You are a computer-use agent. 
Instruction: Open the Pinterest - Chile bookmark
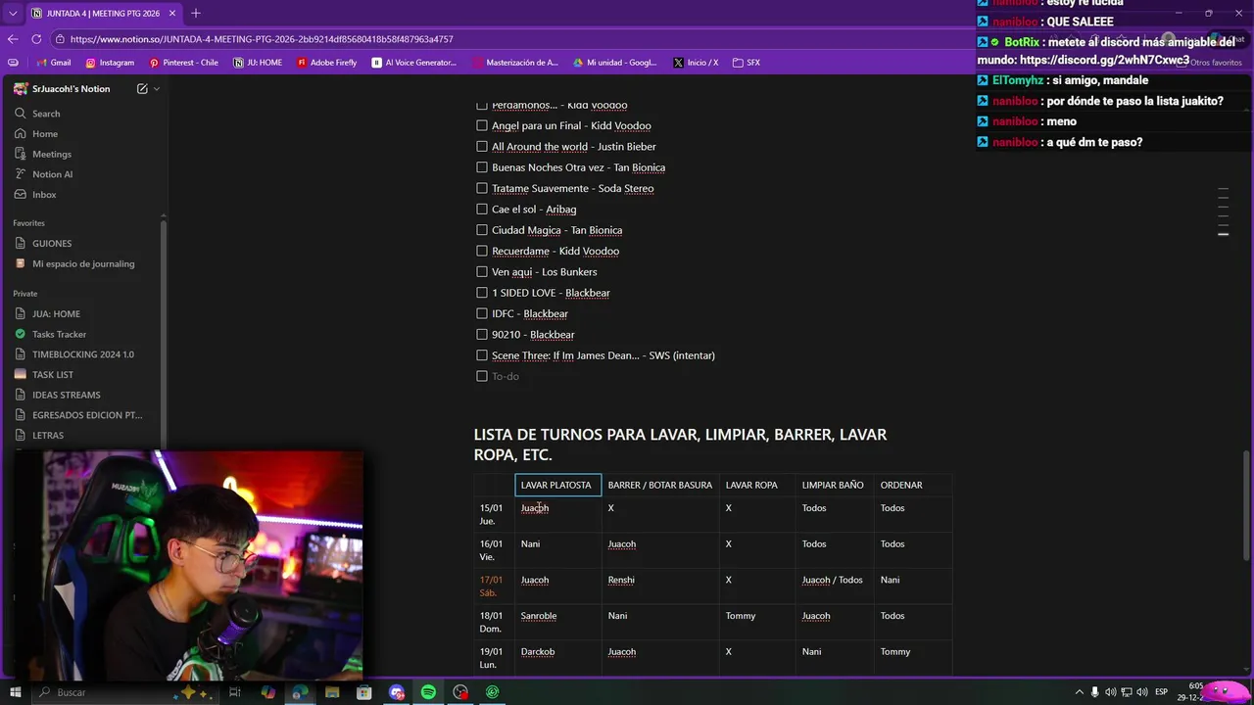183,63
